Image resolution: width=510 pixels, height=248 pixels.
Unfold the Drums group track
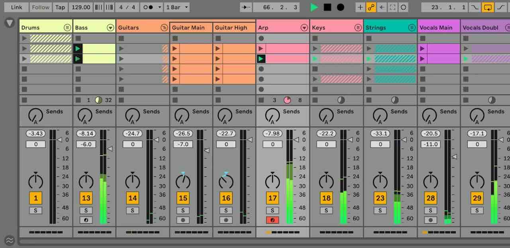point(67,27)
